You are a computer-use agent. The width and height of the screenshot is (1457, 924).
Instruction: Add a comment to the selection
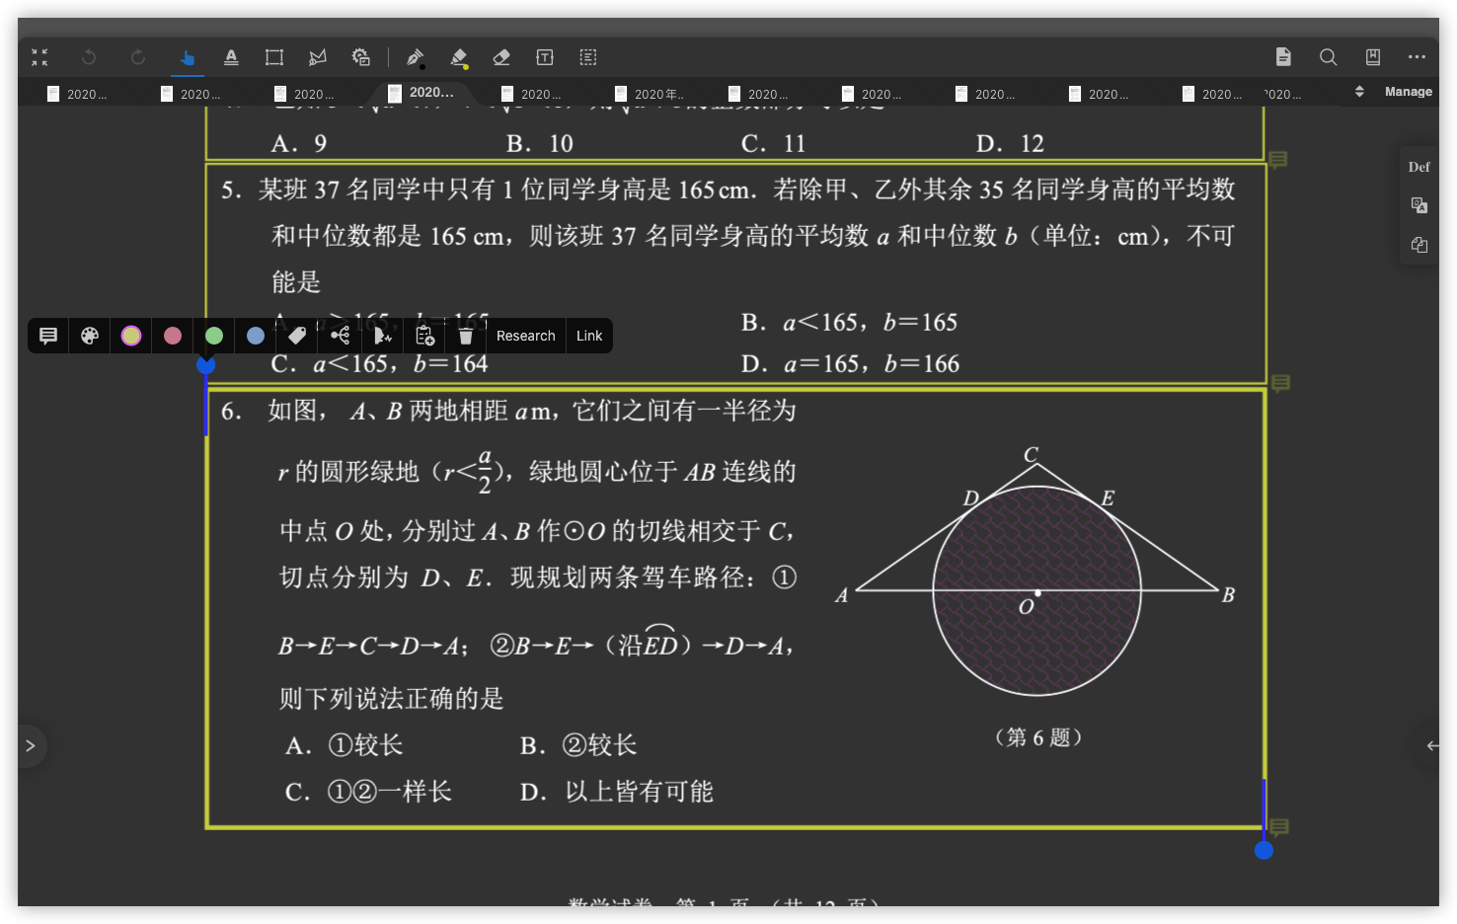[48, 336]
